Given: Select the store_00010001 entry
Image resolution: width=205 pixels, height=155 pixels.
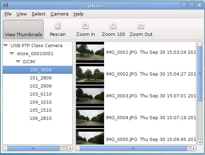Looking at the screenshot, I should 35,53.
